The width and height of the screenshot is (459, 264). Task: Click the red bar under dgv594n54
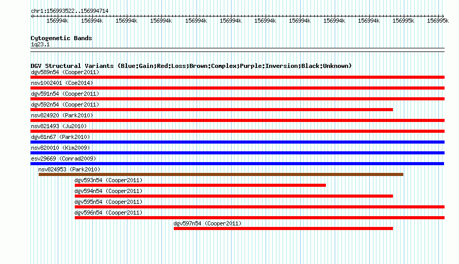(234, 196)
